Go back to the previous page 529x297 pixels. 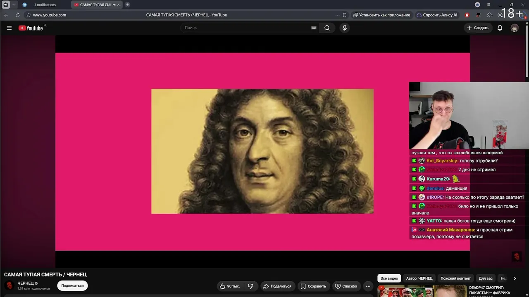[x=6, y=15]
